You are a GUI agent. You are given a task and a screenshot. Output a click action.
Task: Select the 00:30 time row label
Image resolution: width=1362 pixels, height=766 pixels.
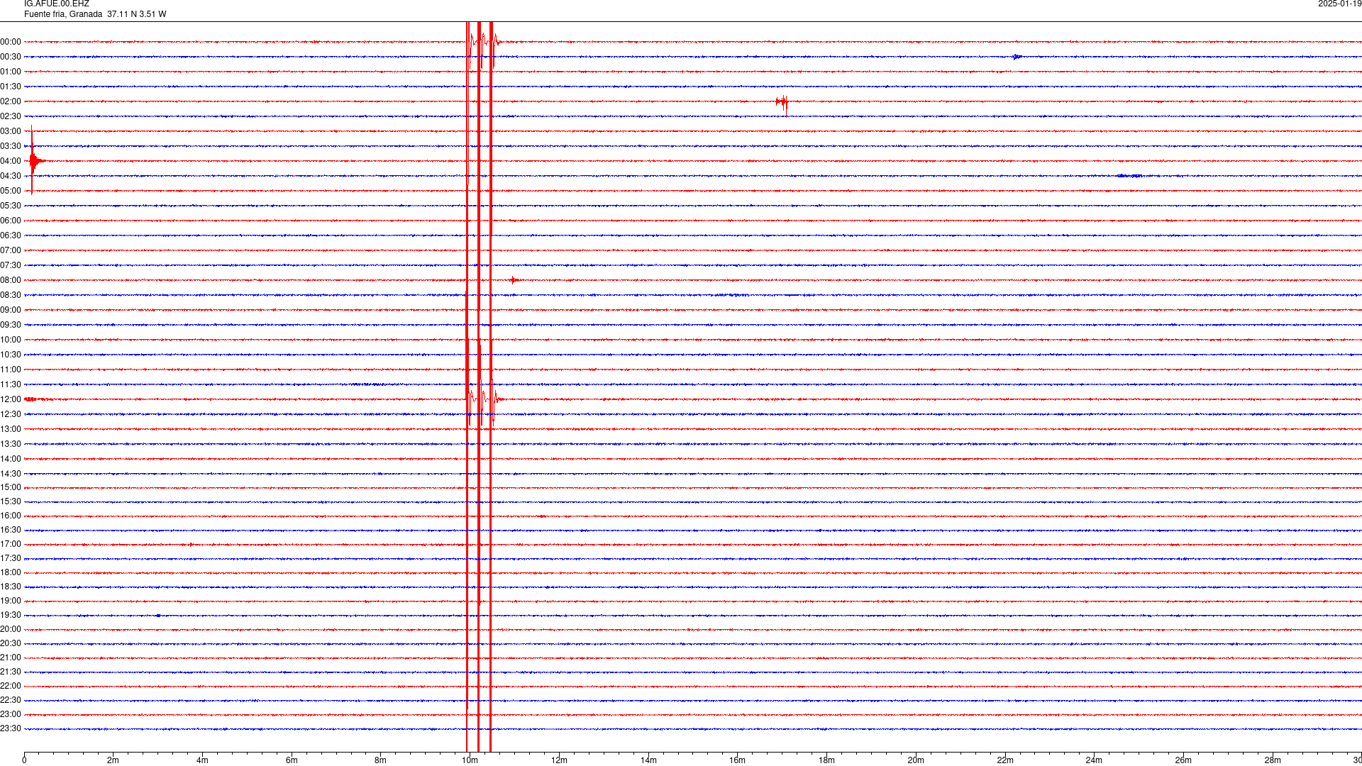pyautogui.click(x=11, y=57)
